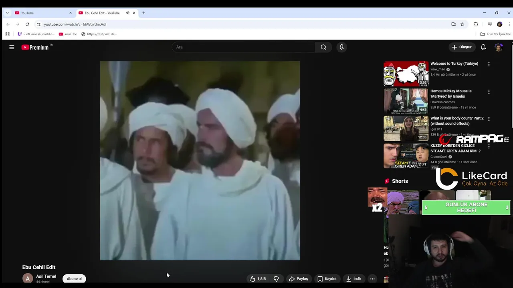Expand the tab search dropdown arrow

(x=7, y=13)
